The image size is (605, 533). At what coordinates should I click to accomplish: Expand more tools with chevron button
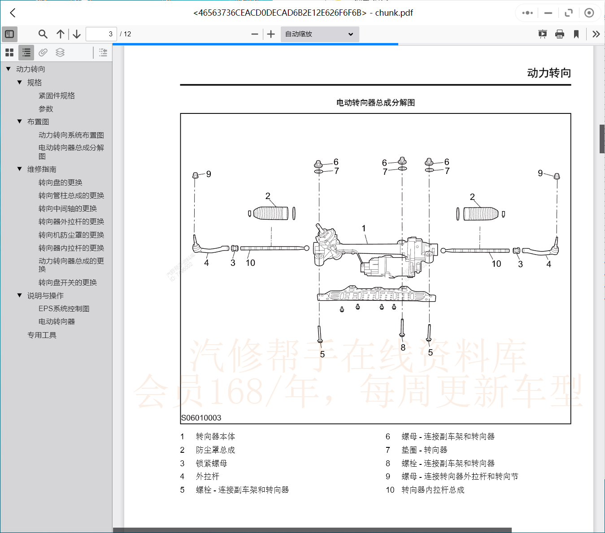point(596,34)
